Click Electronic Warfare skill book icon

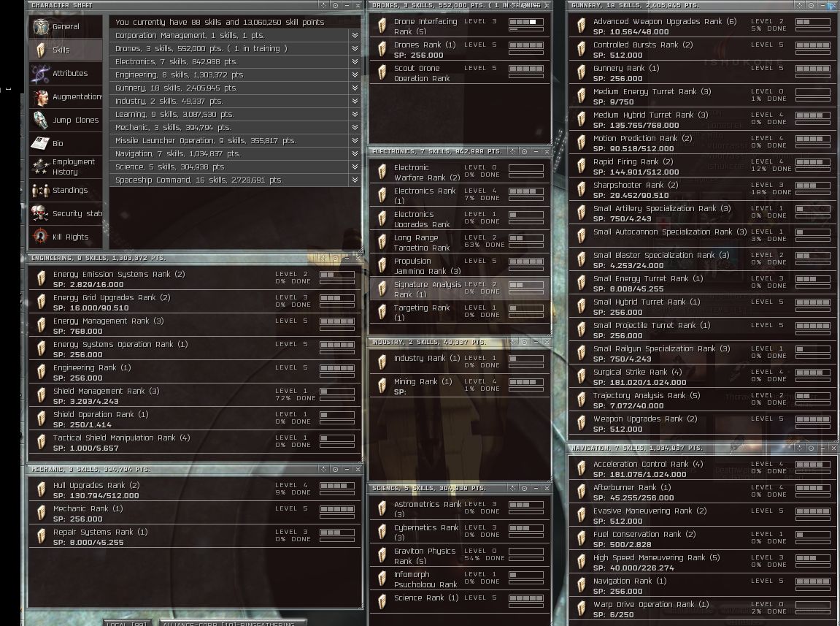point(382,172)
